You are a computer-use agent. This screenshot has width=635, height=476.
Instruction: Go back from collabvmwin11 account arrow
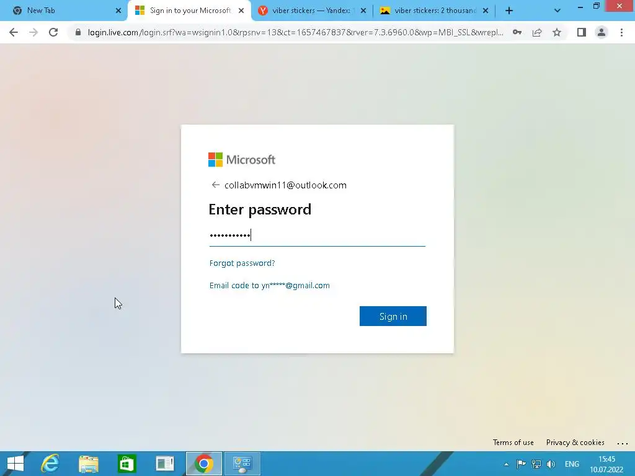tap(215, 185)
